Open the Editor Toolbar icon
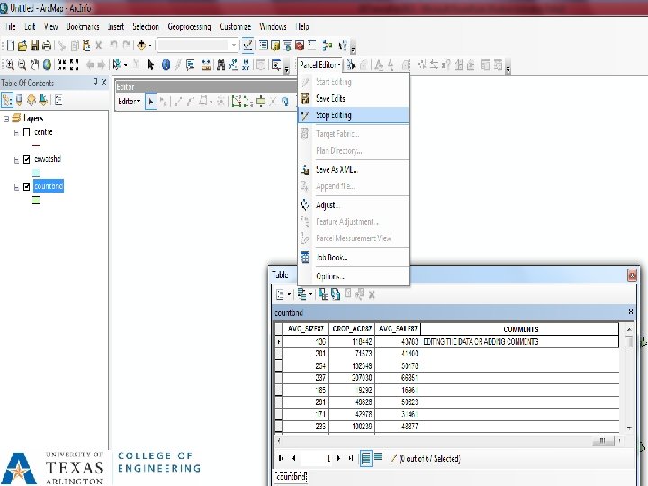 pyautogui.click(x=247, y=45)
